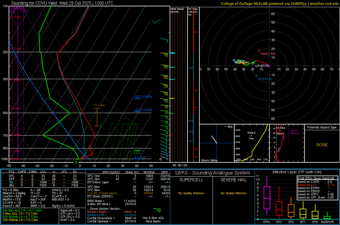Click the UP=97/19 hodograph label

point(262,66)
